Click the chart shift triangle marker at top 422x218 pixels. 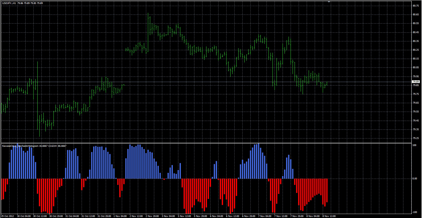pos(329,2)
